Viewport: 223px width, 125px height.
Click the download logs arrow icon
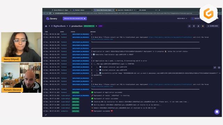pyautogui.click(x=194, y=26)
